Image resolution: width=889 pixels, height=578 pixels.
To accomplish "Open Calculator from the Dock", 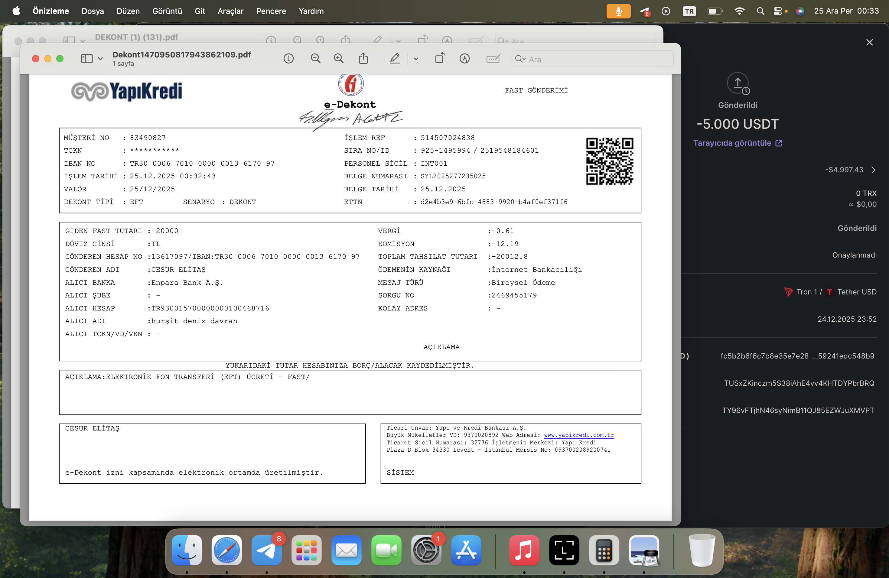I will 604,550.
